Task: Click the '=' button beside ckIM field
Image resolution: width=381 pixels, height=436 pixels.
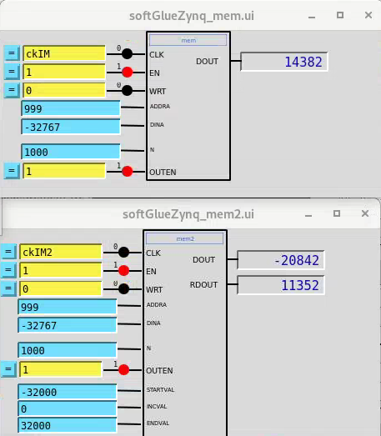Action: coord(12,53)
